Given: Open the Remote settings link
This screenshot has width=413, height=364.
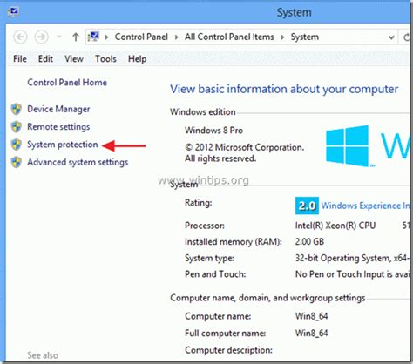Looking at the screenshot, I should tap(58, 127).
